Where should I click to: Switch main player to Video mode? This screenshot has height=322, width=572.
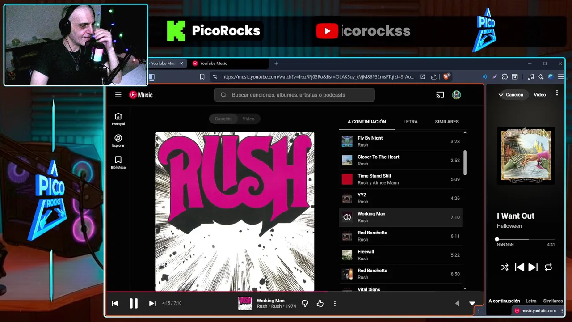[248, 119]
